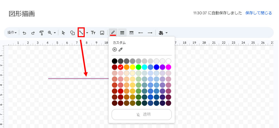Set the line start arrow style

pos(141,33)
